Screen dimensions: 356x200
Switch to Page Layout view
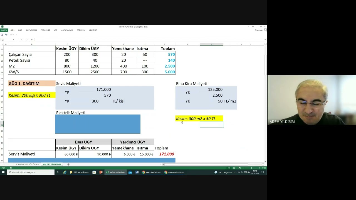pos(234,168)
